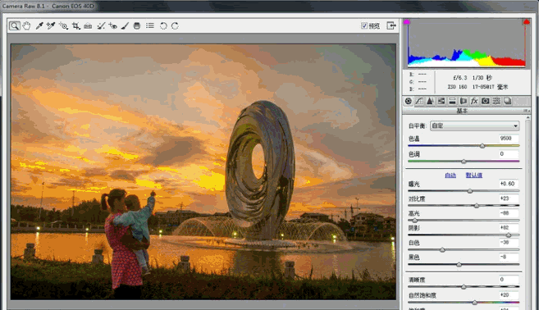Image resolution: width=539 pixels, height=310 pixels.
Task: Pick the White Balance eyedropper tool
Action: (39, 25)
